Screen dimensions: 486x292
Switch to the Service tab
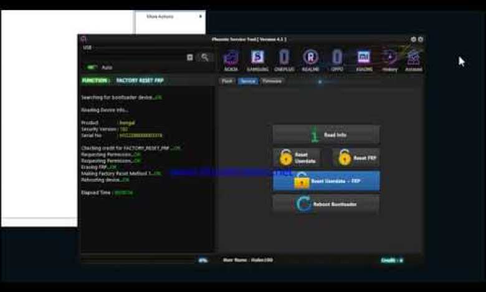[x=247, y=81]
